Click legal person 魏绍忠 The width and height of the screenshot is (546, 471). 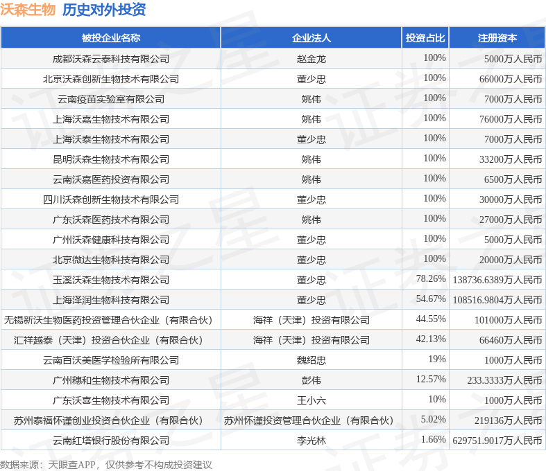312,360
